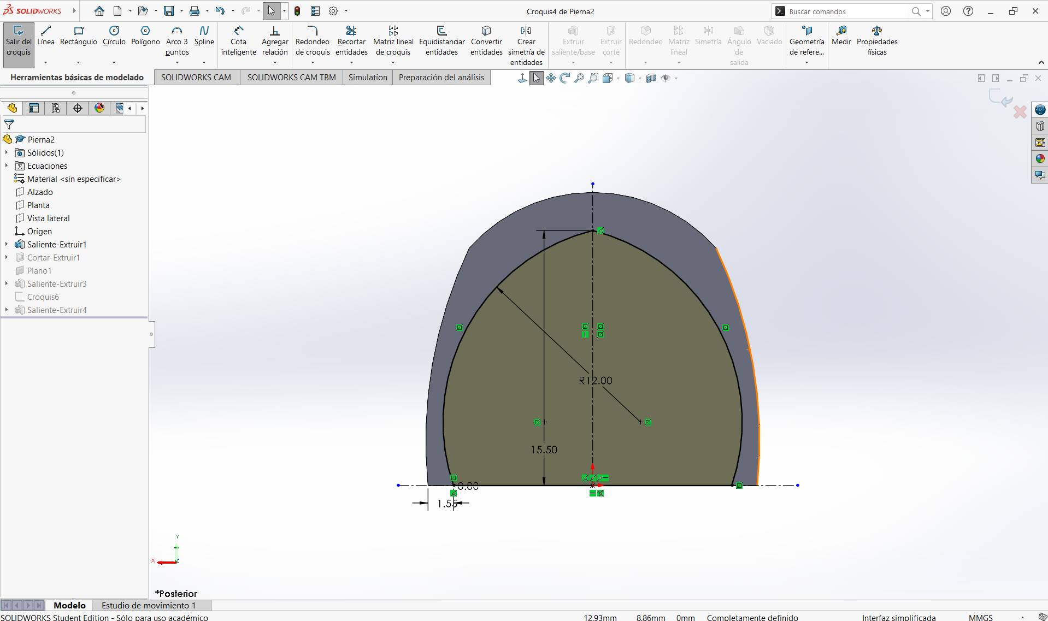The image size is (1048, 621).
Task: Open the Simulation tab
Action: [x=367, y=78]
